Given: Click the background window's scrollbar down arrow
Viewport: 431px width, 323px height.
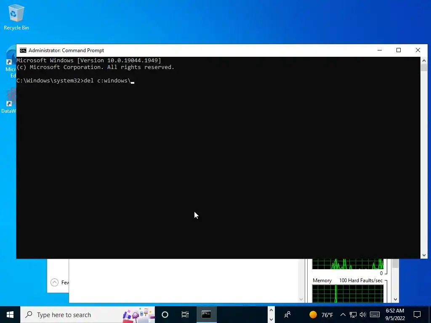Looking at the screenshot, I should pos(301,299).
